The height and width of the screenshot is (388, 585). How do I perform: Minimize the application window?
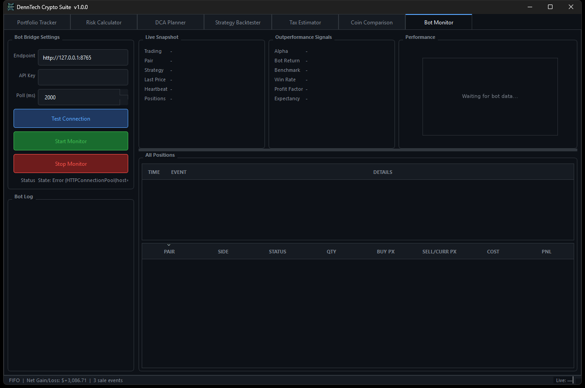click(x=529, y=7)
